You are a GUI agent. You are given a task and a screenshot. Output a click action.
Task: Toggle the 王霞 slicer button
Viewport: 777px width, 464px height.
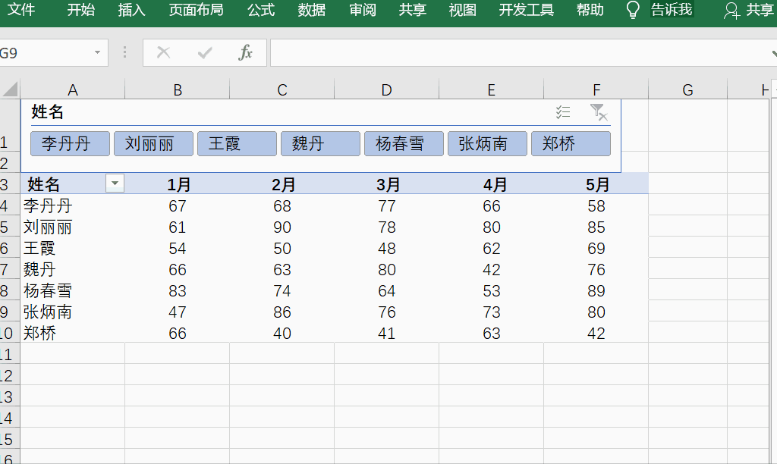tap(237, 143)
